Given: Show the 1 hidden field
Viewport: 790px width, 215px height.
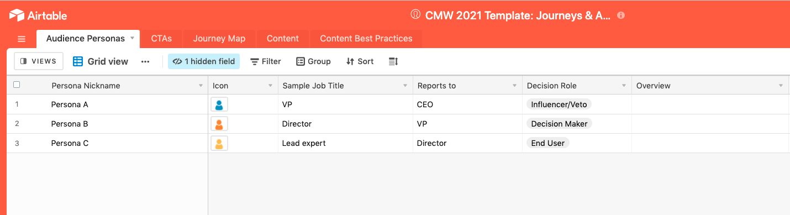Looking at the screenshot, I should [204, 61].
